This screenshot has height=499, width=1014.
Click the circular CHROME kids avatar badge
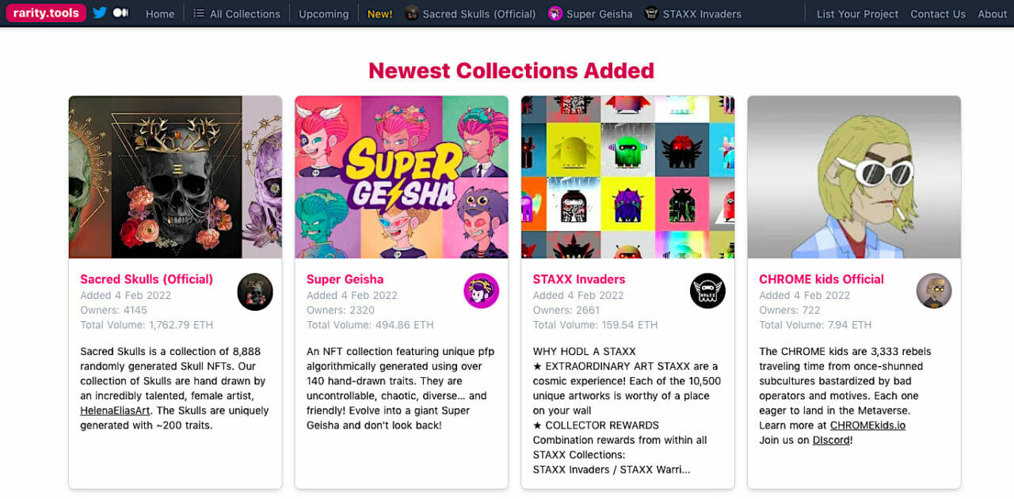point(934,290)
